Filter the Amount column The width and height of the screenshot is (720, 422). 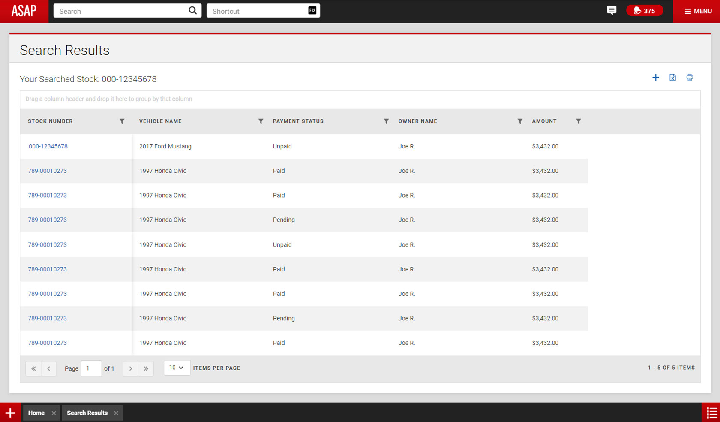click(x=578, y=121)
